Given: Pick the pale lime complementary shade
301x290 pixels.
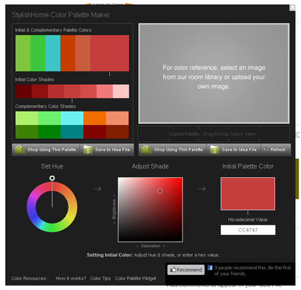Looking at the screenshot, I should 27,118.
